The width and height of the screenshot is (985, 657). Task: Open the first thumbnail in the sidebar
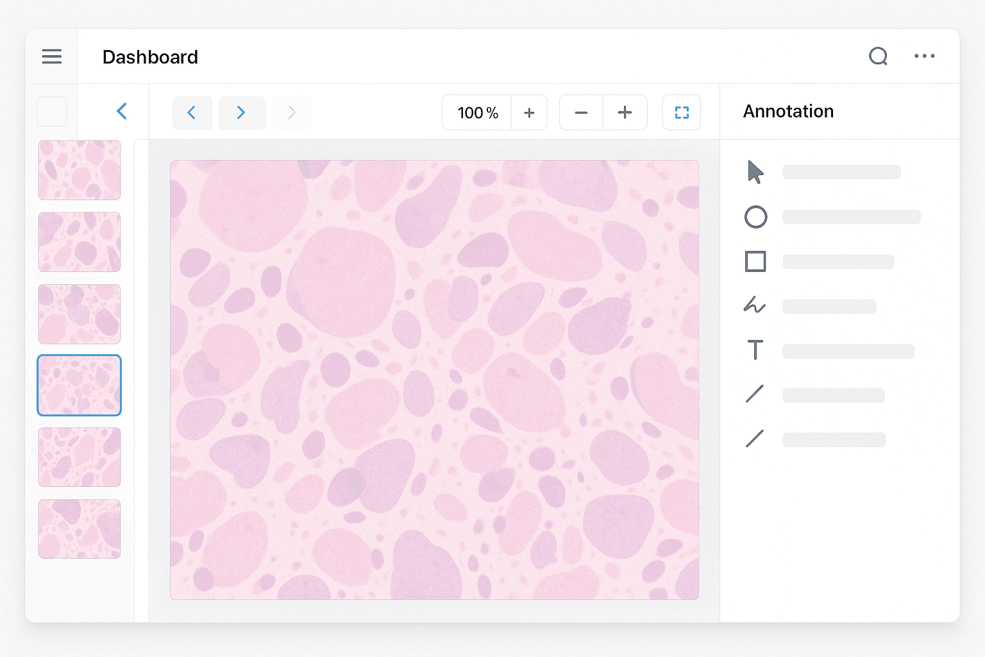tap(80, 170)
